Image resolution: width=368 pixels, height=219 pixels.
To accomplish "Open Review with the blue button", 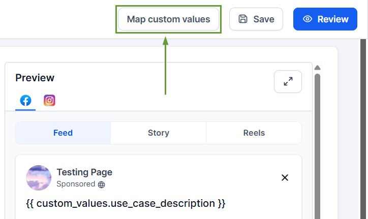I will (x=325, y=19).
